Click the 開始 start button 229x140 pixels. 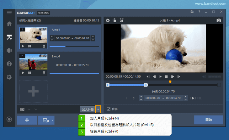209,120
